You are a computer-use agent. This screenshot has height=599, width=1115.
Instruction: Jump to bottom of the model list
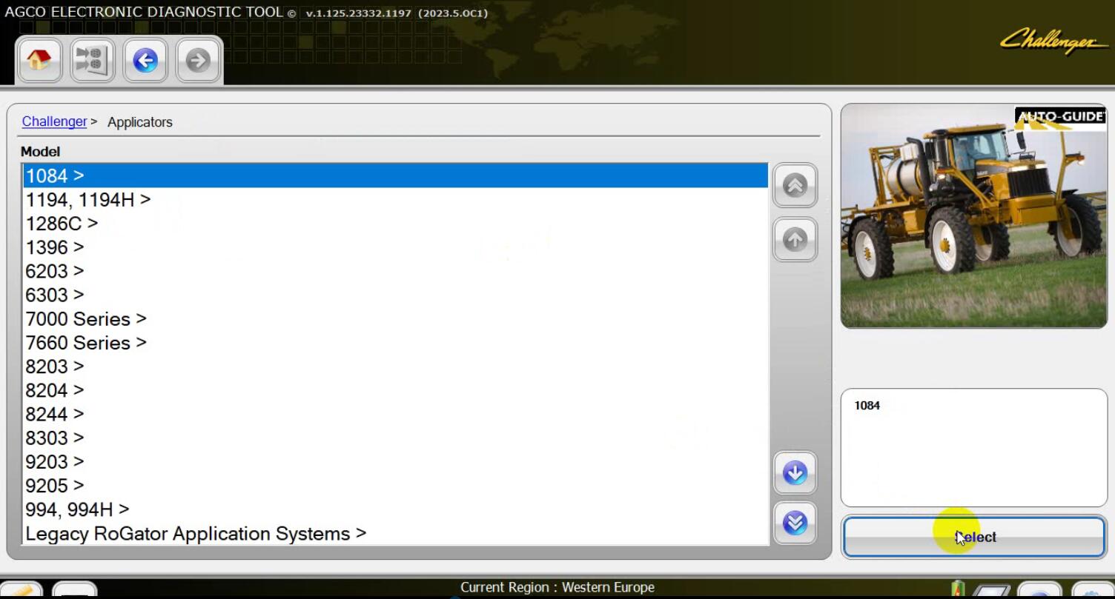[795, 523]
